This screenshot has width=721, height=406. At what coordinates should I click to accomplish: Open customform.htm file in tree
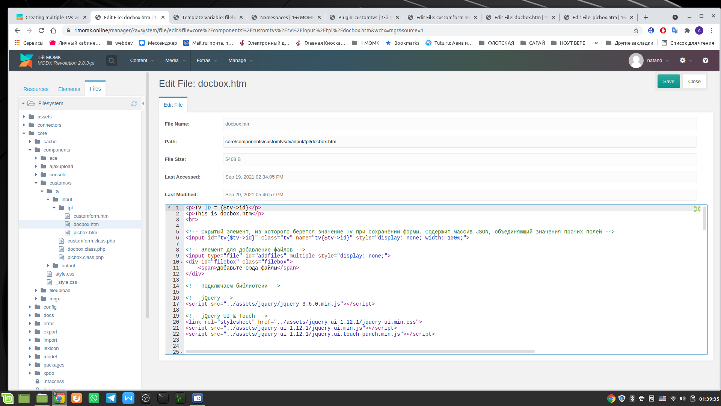[91, 216]
